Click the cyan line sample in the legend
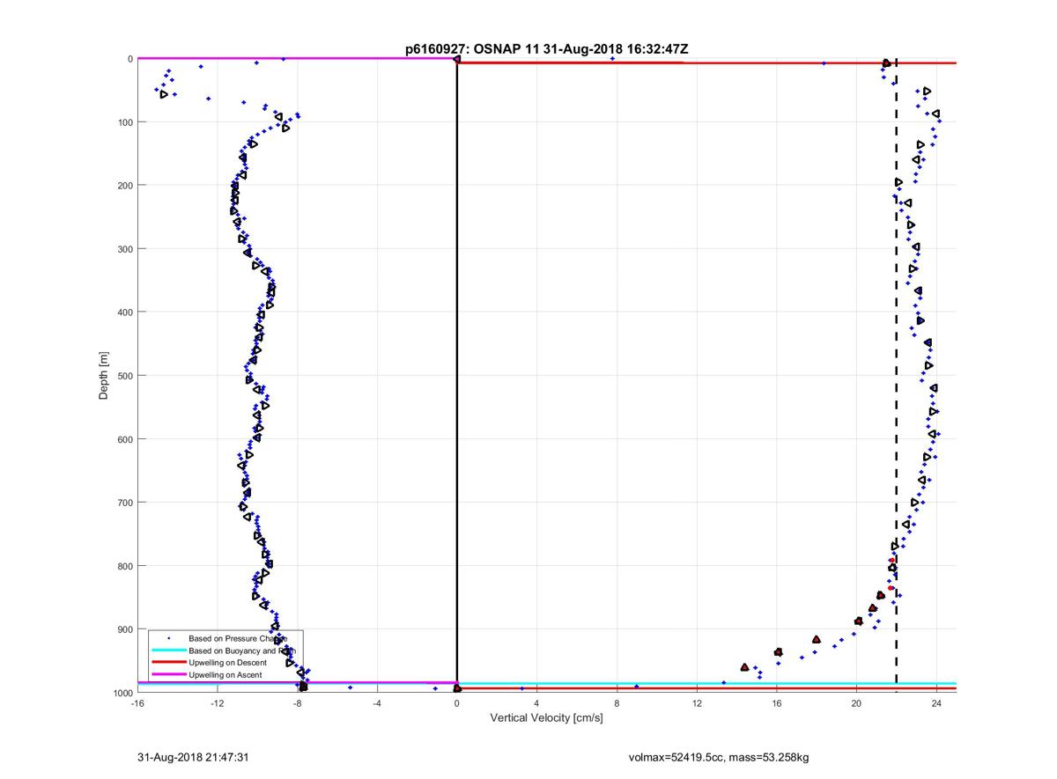The width and height of the screenshot is (1057, 779). tap(168, 650)
